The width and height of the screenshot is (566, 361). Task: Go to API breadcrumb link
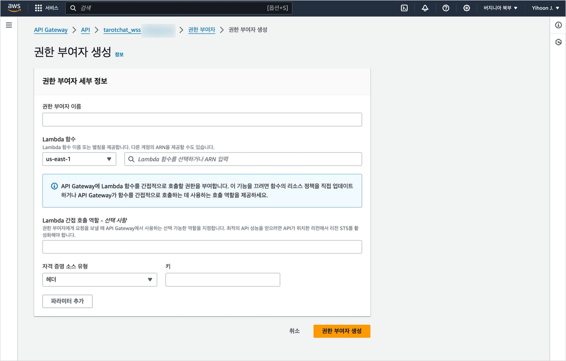pyautogui.click(x=85, y=30)
